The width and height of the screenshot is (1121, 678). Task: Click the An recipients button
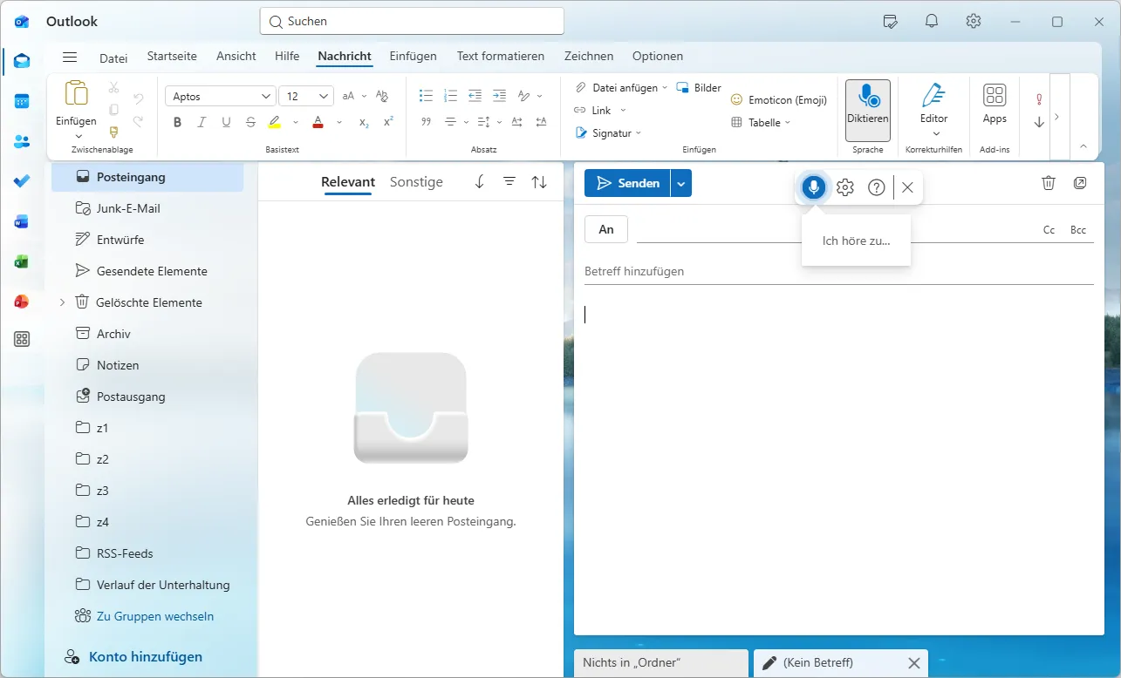point(606,229)
